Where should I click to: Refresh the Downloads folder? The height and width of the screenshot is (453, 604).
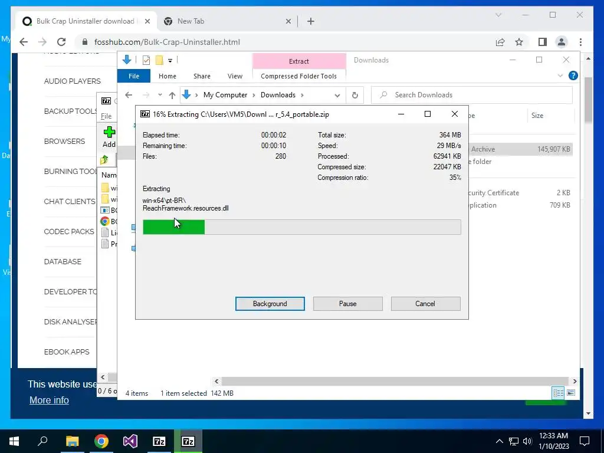[x=354, y=95]
